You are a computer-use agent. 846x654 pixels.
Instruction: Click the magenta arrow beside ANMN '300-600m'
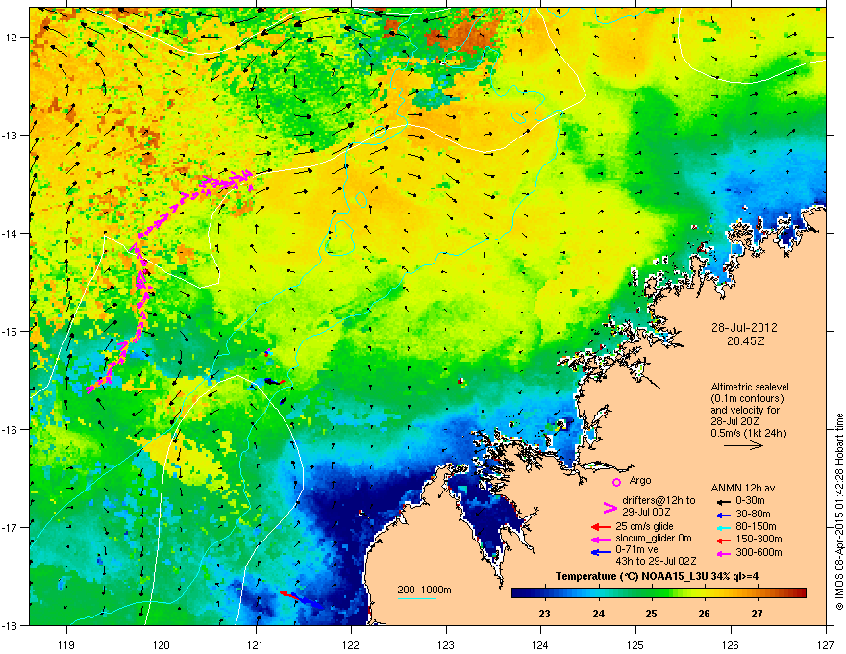pyautogui.click(x=724, y=554)
